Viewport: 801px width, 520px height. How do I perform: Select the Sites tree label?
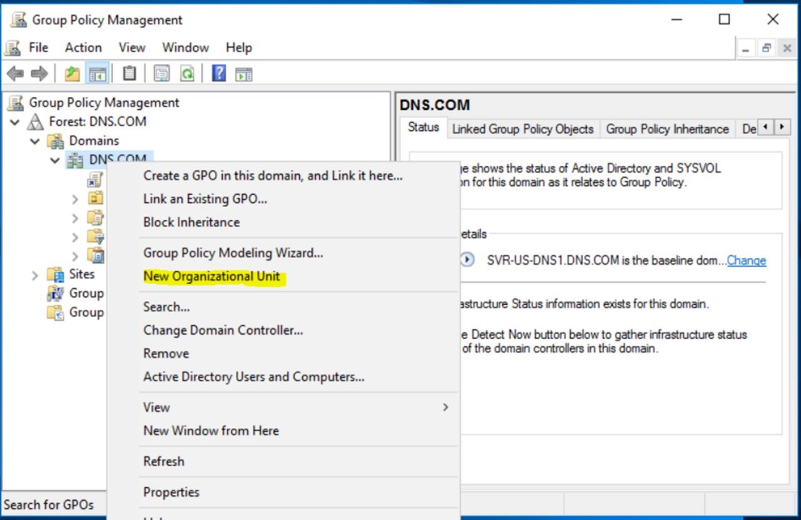[82, 274]
